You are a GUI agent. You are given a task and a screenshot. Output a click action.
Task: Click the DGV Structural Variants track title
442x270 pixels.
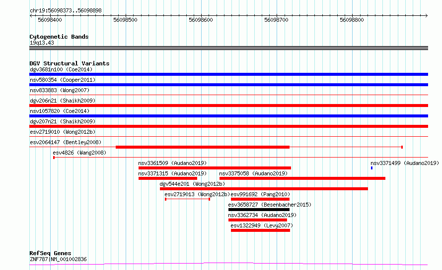(70, 63)
